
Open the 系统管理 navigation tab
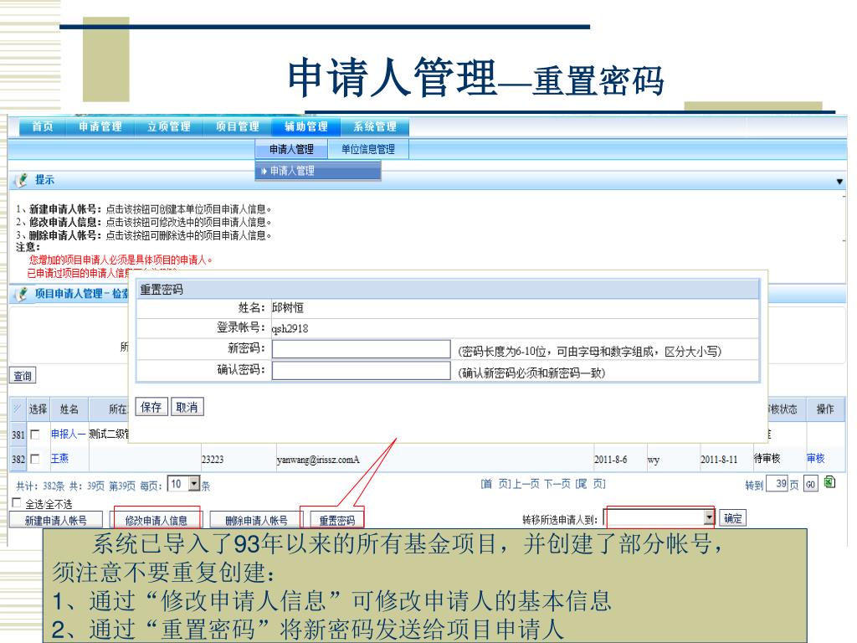click(x=374, y=127)
